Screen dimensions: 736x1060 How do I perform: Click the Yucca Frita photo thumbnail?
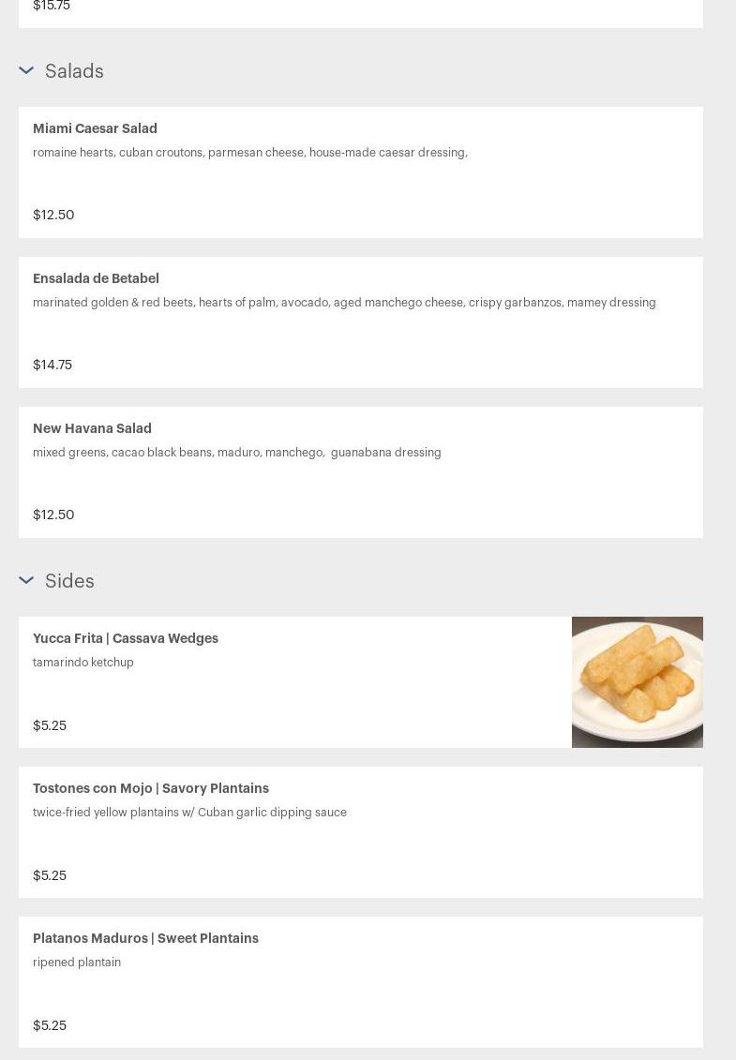click(637, 681)
